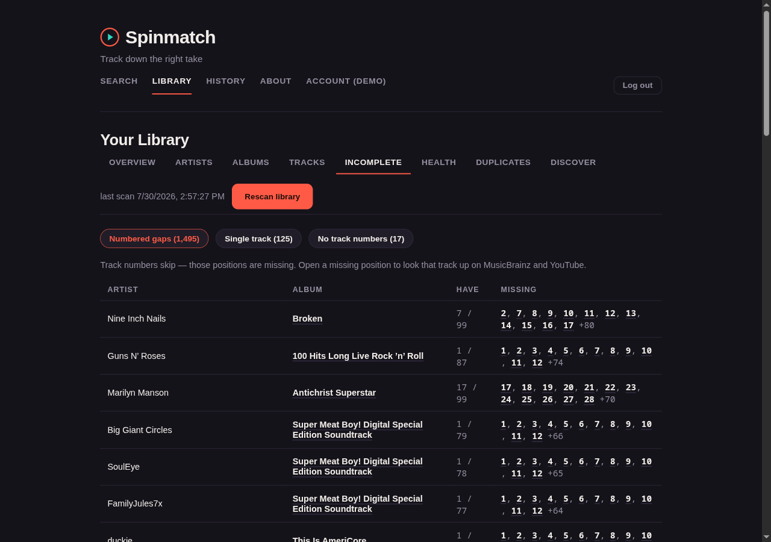Open the Broken album link
The image size is (771, 542).
coord(307,319)
